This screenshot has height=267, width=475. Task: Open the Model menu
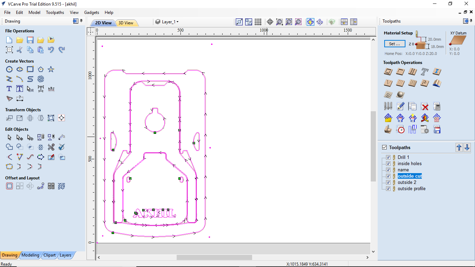point(34,12)
